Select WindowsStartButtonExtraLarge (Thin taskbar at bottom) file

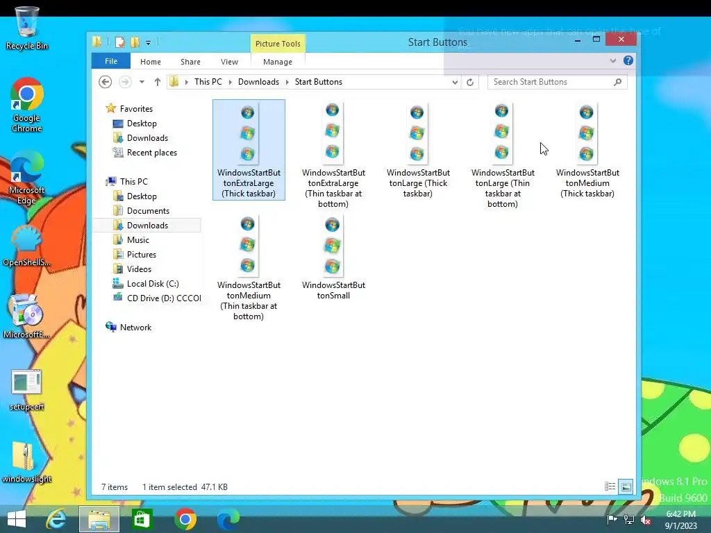pyautogui.click(x=333, y=155)
